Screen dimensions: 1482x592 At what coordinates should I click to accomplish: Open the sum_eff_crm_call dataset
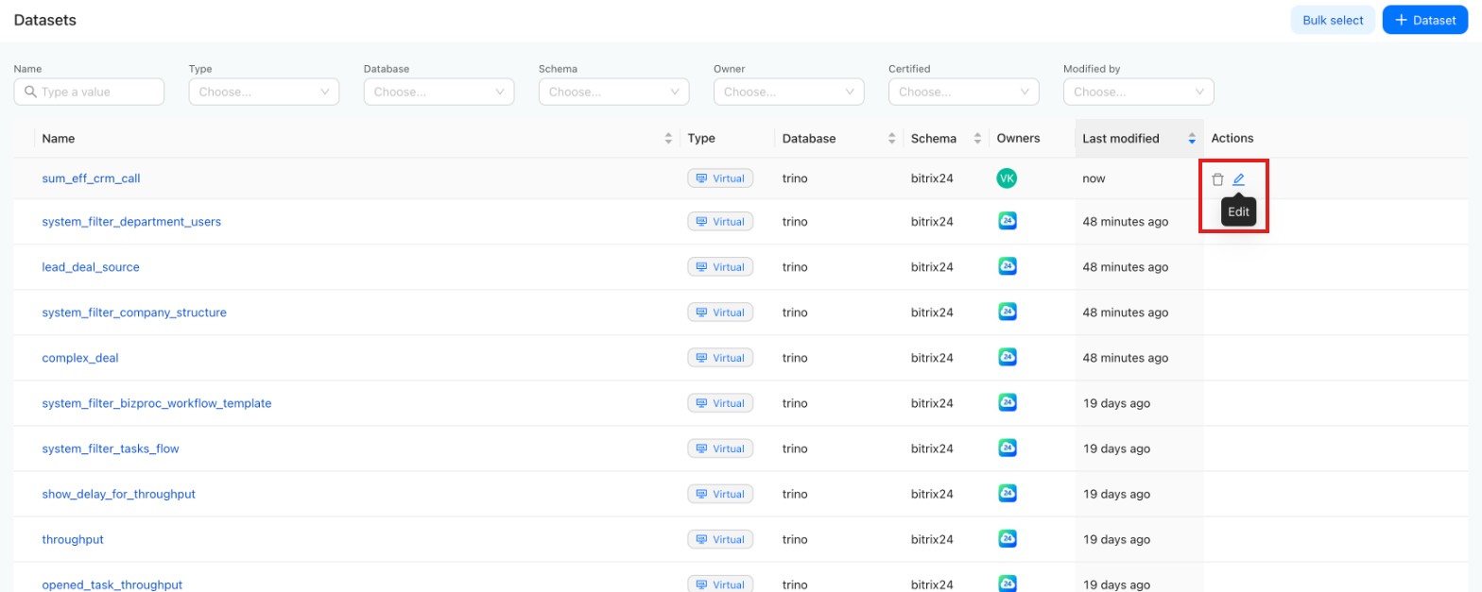91,178
